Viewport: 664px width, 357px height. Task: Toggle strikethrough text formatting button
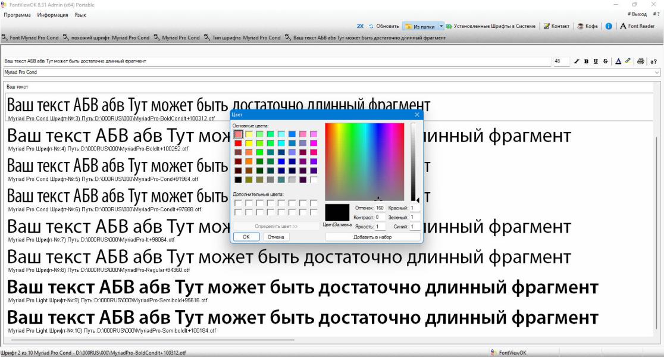(x=606, y=61)
